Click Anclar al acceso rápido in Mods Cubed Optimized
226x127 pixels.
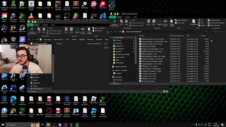[x=114, y=23]
